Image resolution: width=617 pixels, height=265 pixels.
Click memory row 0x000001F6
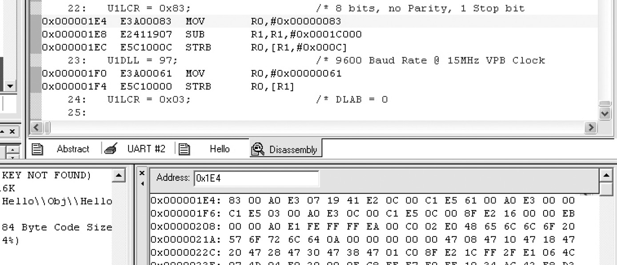point(363,214)
